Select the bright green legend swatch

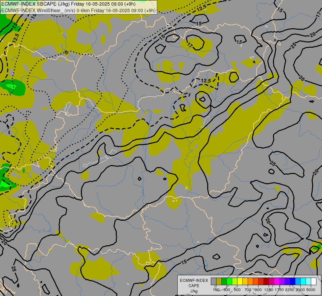point(229,282)
